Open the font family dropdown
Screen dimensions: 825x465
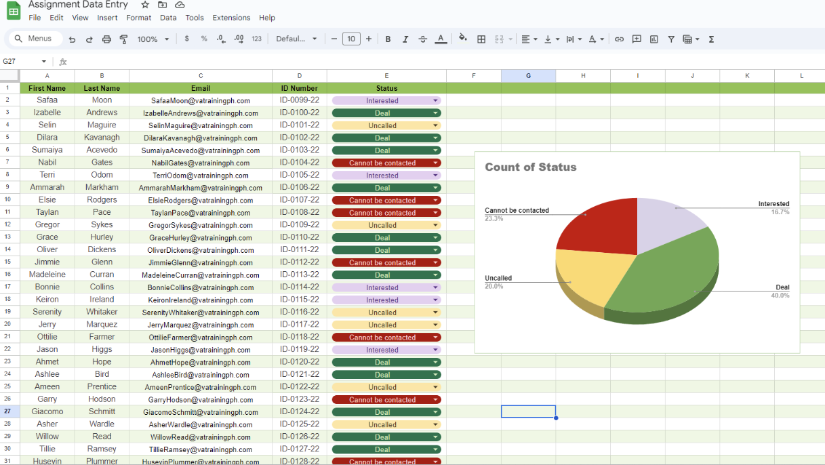click(296, 39)
